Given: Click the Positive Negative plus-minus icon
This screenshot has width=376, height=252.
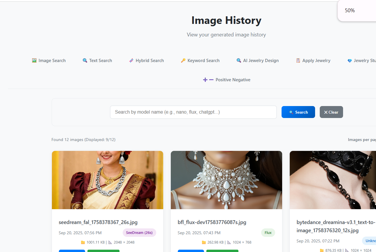Looking at the screenshot, I should point(208,80).
